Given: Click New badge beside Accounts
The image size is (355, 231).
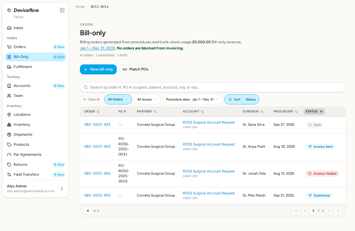Looking at the screenshot, I should (x=59, y=86).
